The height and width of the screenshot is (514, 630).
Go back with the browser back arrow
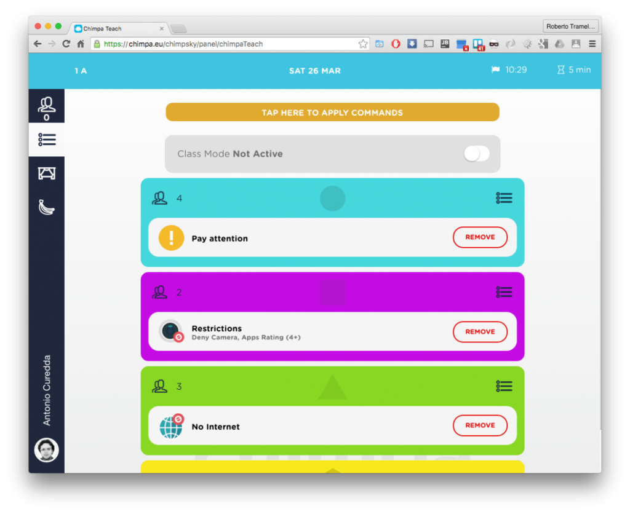tap(38, 44)
